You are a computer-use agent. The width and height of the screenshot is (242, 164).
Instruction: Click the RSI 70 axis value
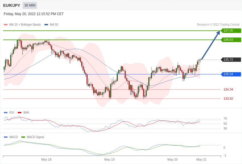[225, 119]
